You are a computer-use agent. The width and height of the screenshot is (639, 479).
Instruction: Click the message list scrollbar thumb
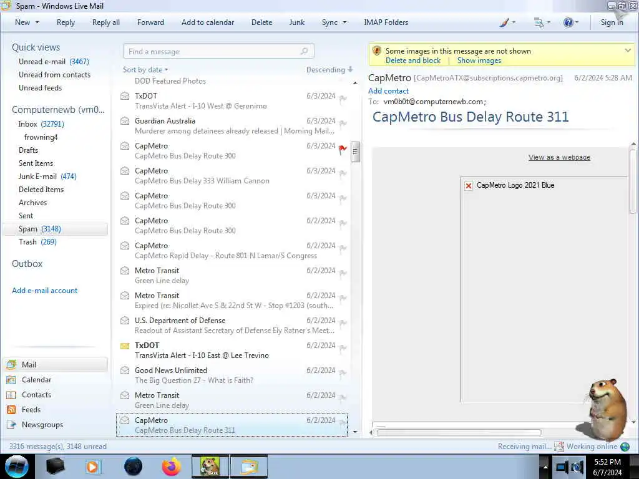(355, 152)
